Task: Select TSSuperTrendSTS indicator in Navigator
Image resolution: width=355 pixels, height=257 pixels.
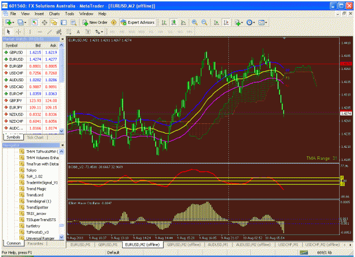Action: click(x=41, y=220)
